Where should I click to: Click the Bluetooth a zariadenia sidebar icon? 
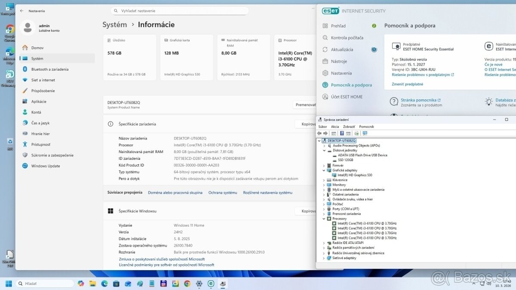[x=25, y=69]
